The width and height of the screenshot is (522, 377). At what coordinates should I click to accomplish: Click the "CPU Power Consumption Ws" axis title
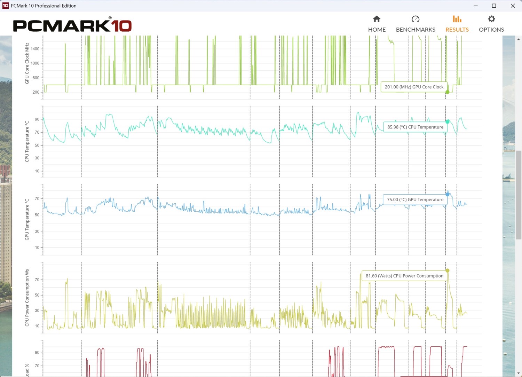coord(27,298)
